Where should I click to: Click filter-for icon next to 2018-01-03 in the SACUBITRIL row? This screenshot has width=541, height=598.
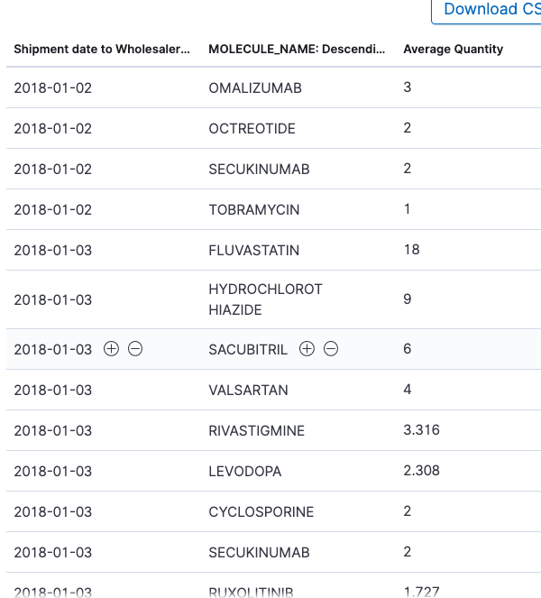tap(111, 349)
